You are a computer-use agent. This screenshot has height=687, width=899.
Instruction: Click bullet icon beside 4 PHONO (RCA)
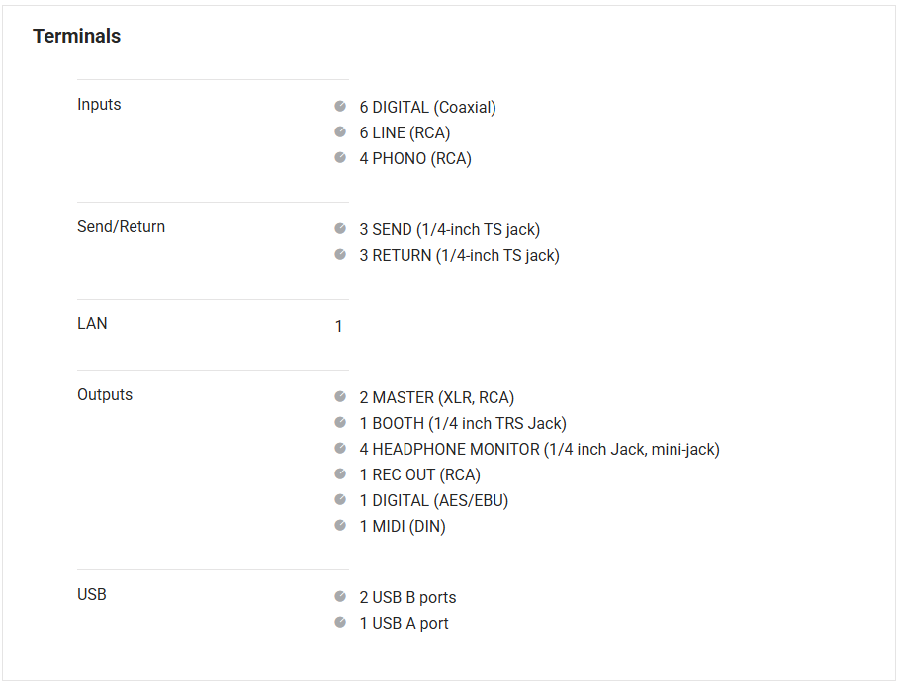(340, 157)
